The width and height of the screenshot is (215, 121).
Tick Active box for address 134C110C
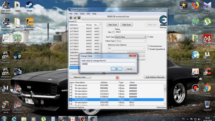[x=71, y=91]
